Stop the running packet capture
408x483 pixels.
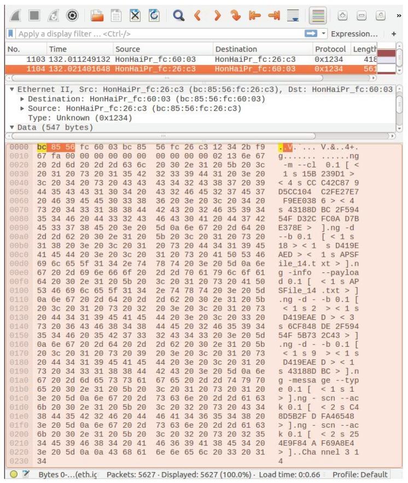point(34,15)
